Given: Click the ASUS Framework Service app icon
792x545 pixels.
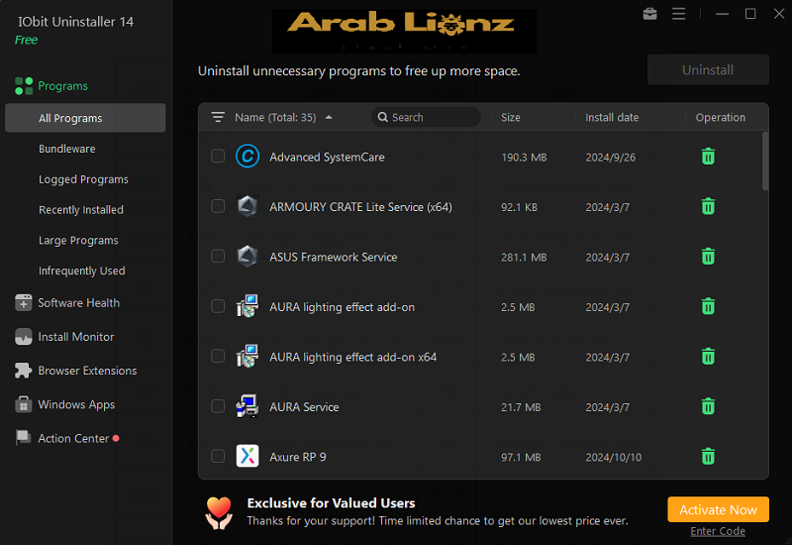Looking at the screenshot, I should pos(247,257).
